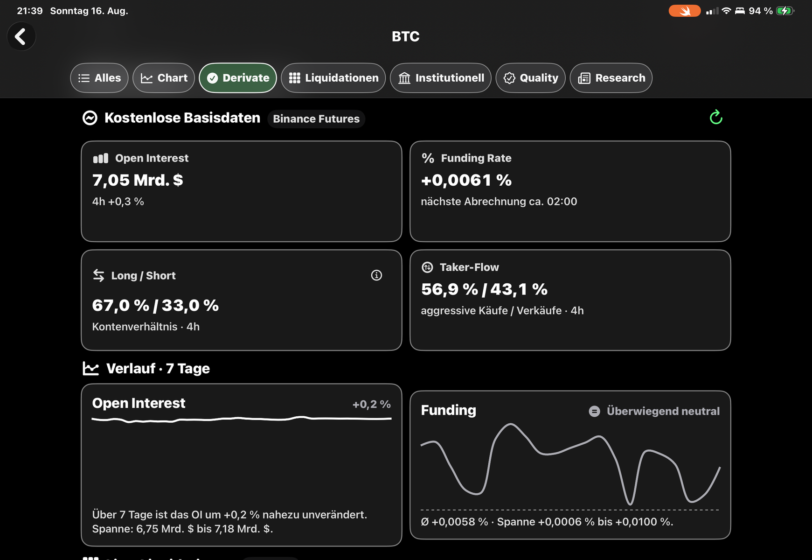Open the Research tab

click(x=611, y=78)
